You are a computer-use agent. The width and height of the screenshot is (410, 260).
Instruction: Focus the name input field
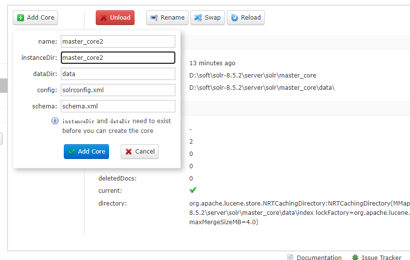pos(118,42)
